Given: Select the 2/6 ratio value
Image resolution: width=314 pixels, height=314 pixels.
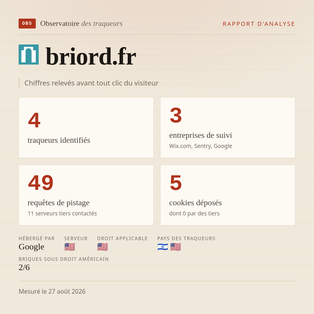Looking at the screenshot, I should tap(24, 267).
